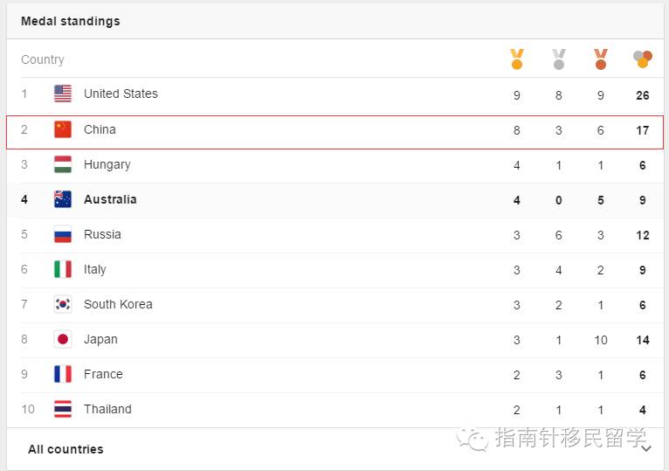669x471 pixels.
Task: Open the All countries list
Action: [66, 449]
